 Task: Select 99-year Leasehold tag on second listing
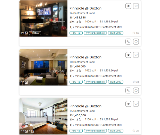(95, 82)
